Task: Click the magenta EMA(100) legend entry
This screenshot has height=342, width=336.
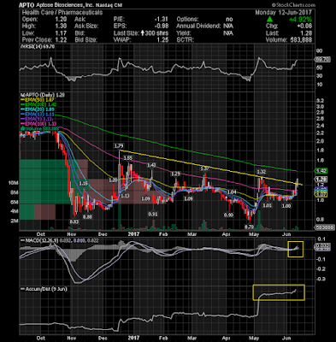Action: click(x=38, y=124)
